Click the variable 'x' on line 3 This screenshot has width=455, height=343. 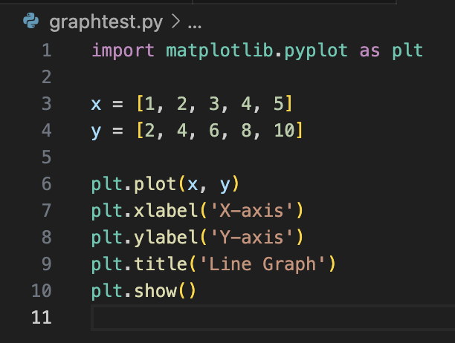(97, 105)
